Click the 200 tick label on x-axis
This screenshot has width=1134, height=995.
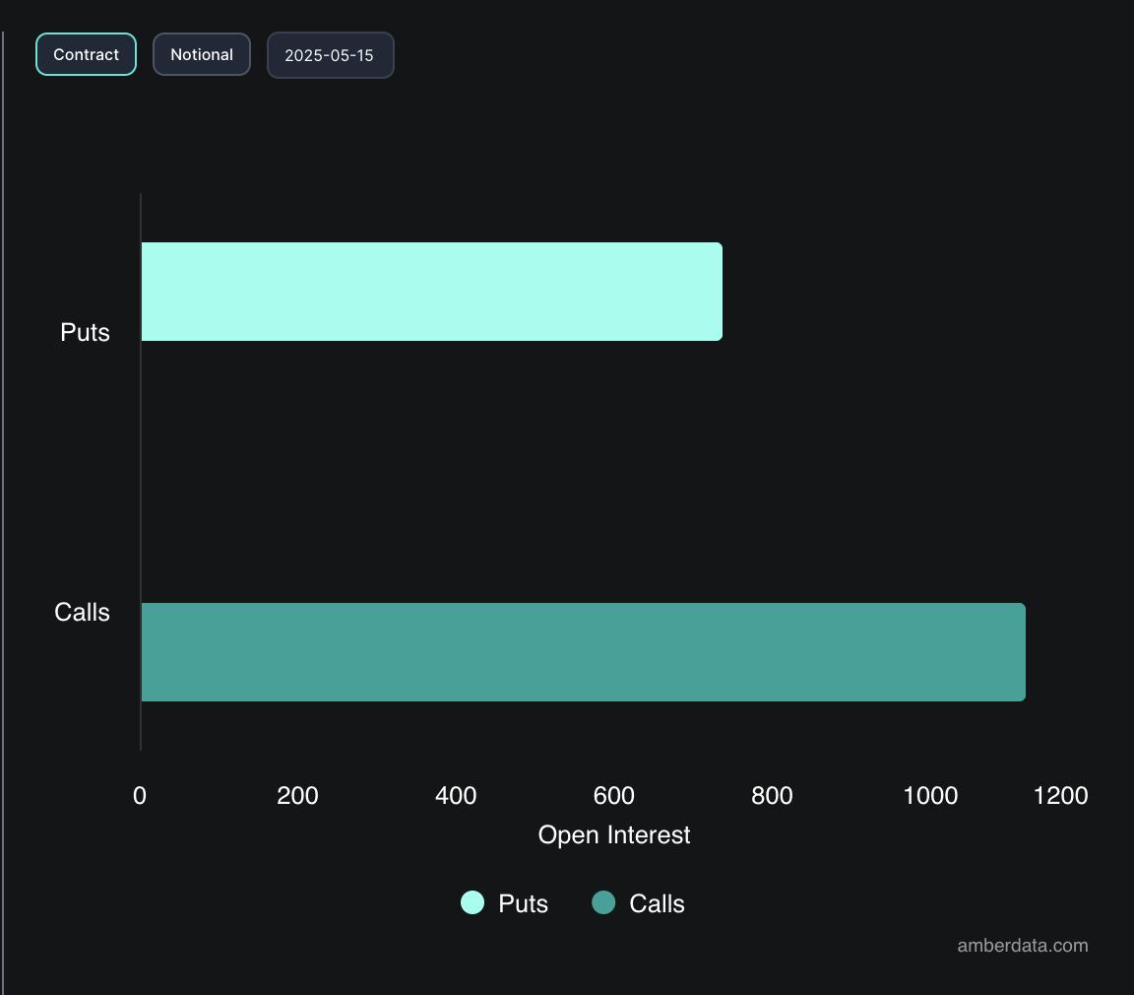pos(297,795)
